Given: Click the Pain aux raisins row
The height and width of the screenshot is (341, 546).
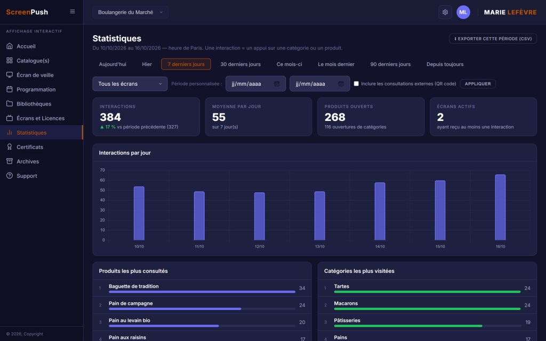Looking at the screenshot, I should click(202, 337).
